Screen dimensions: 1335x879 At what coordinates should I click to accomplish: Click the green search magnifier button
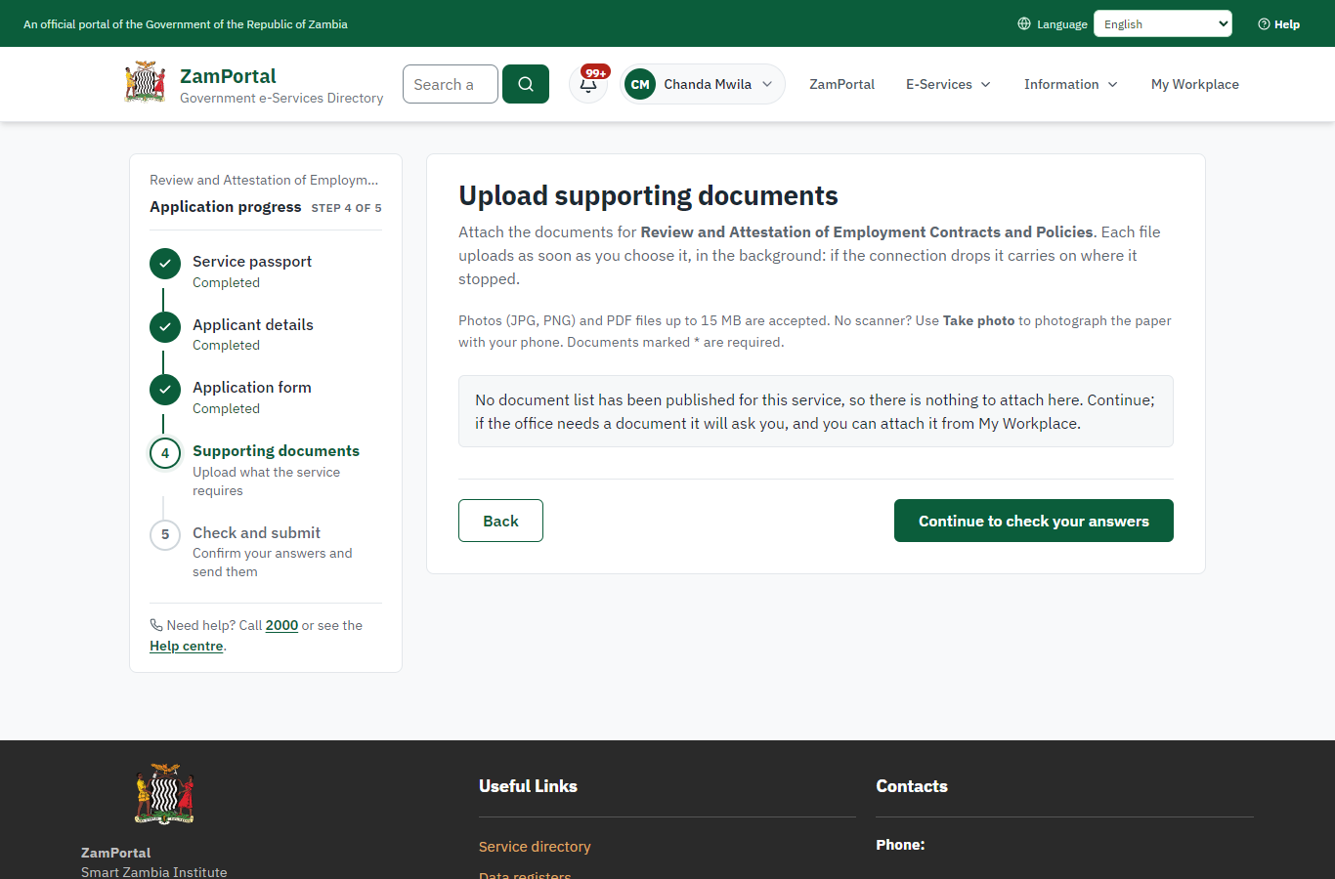(526, 84)
